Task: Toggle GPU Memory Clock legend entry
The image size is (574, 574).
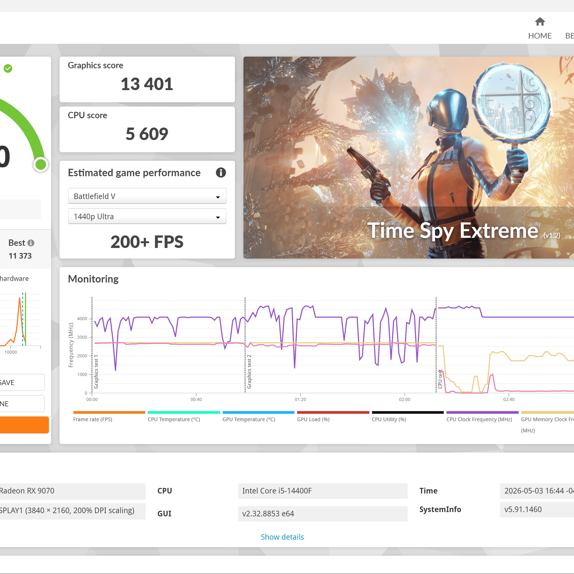Action: tap(547, 422)
